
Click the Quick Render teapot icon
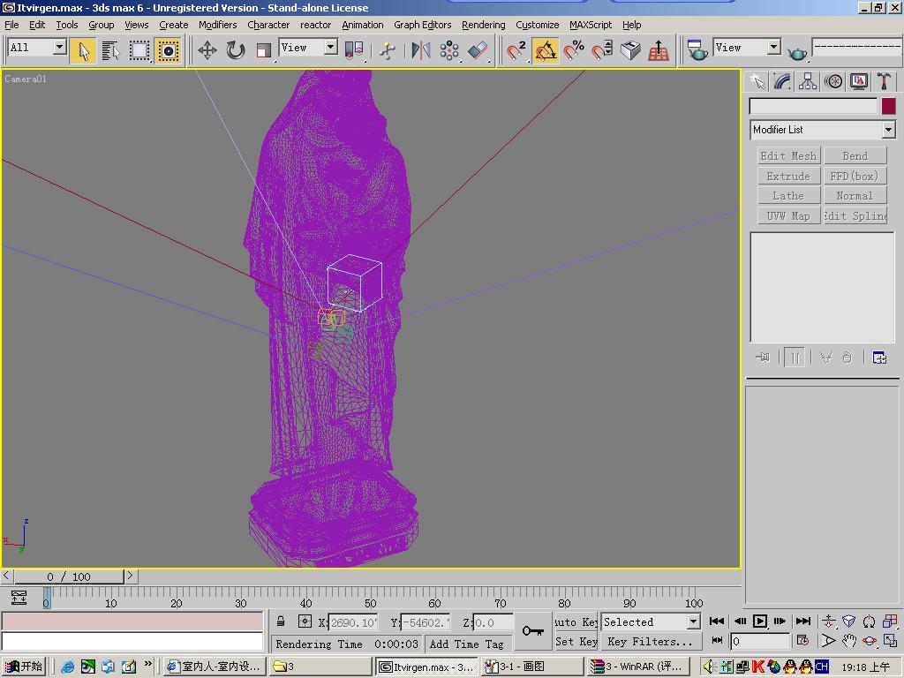pyautogui.click(x=797, y=52)
